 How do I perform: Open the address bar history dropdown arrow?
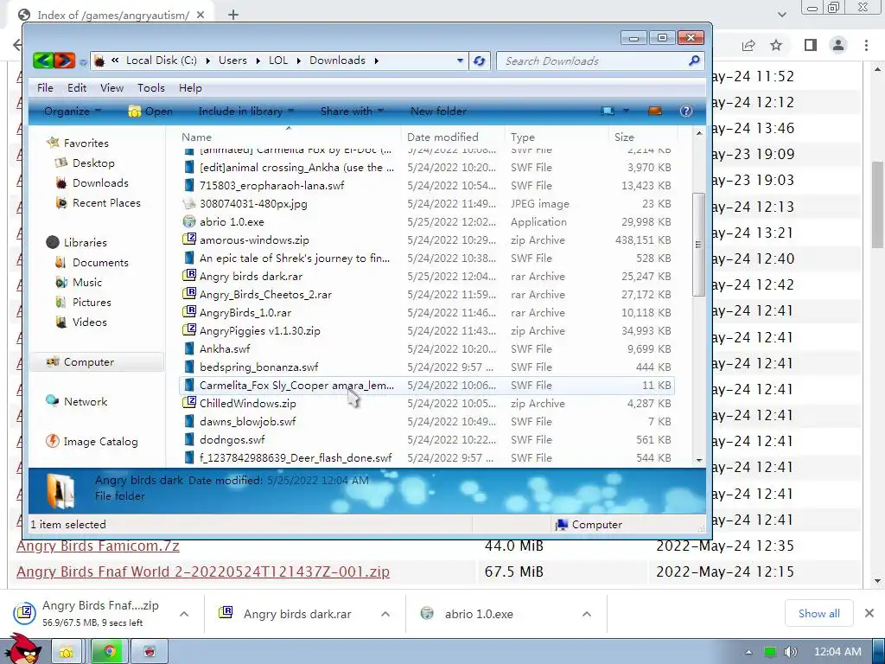click(x=460, y=61)
